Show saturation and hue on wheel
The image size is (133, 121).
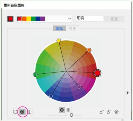68,110
